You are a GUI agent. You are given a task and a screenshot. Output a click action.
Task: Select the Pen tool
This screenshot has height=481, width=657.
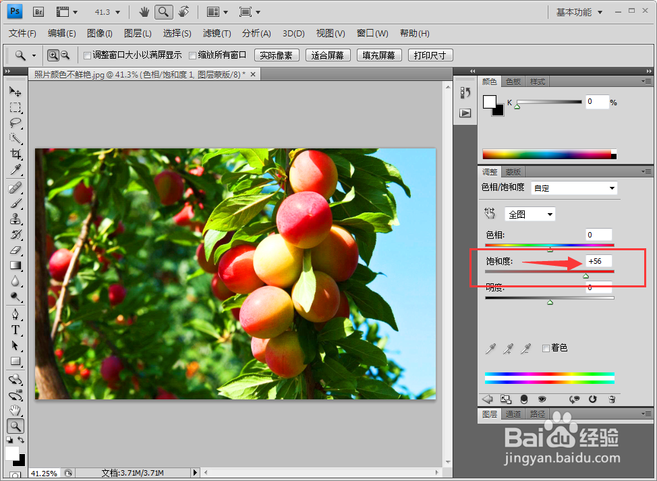click(16, 314)
